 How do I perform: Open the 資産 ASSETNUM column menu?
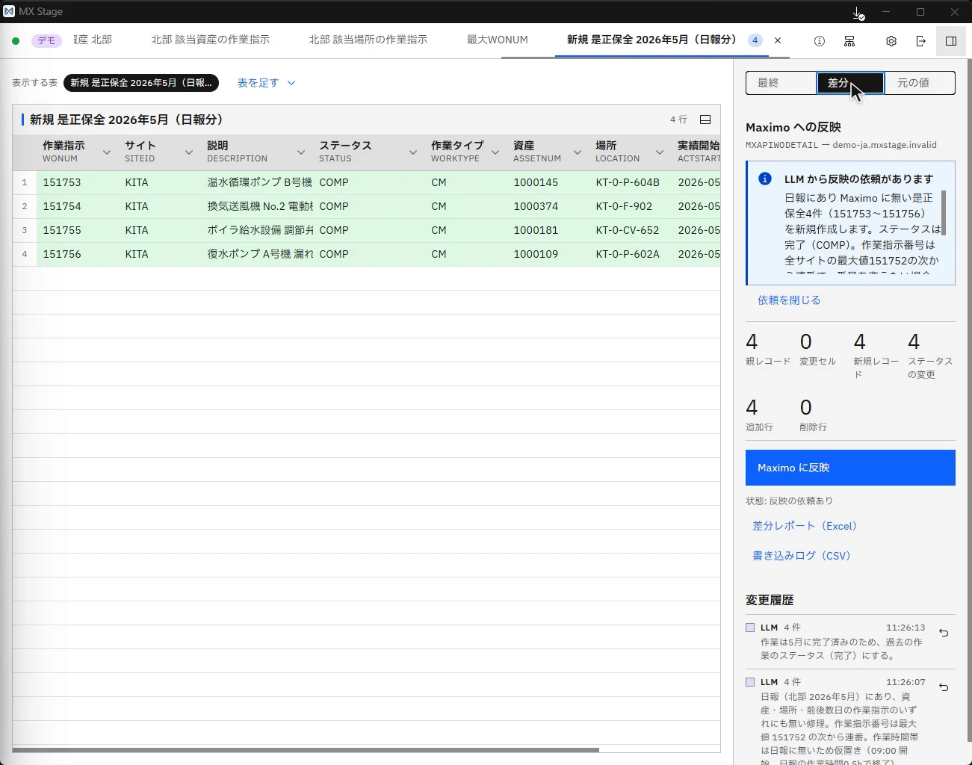pos(578,152)
